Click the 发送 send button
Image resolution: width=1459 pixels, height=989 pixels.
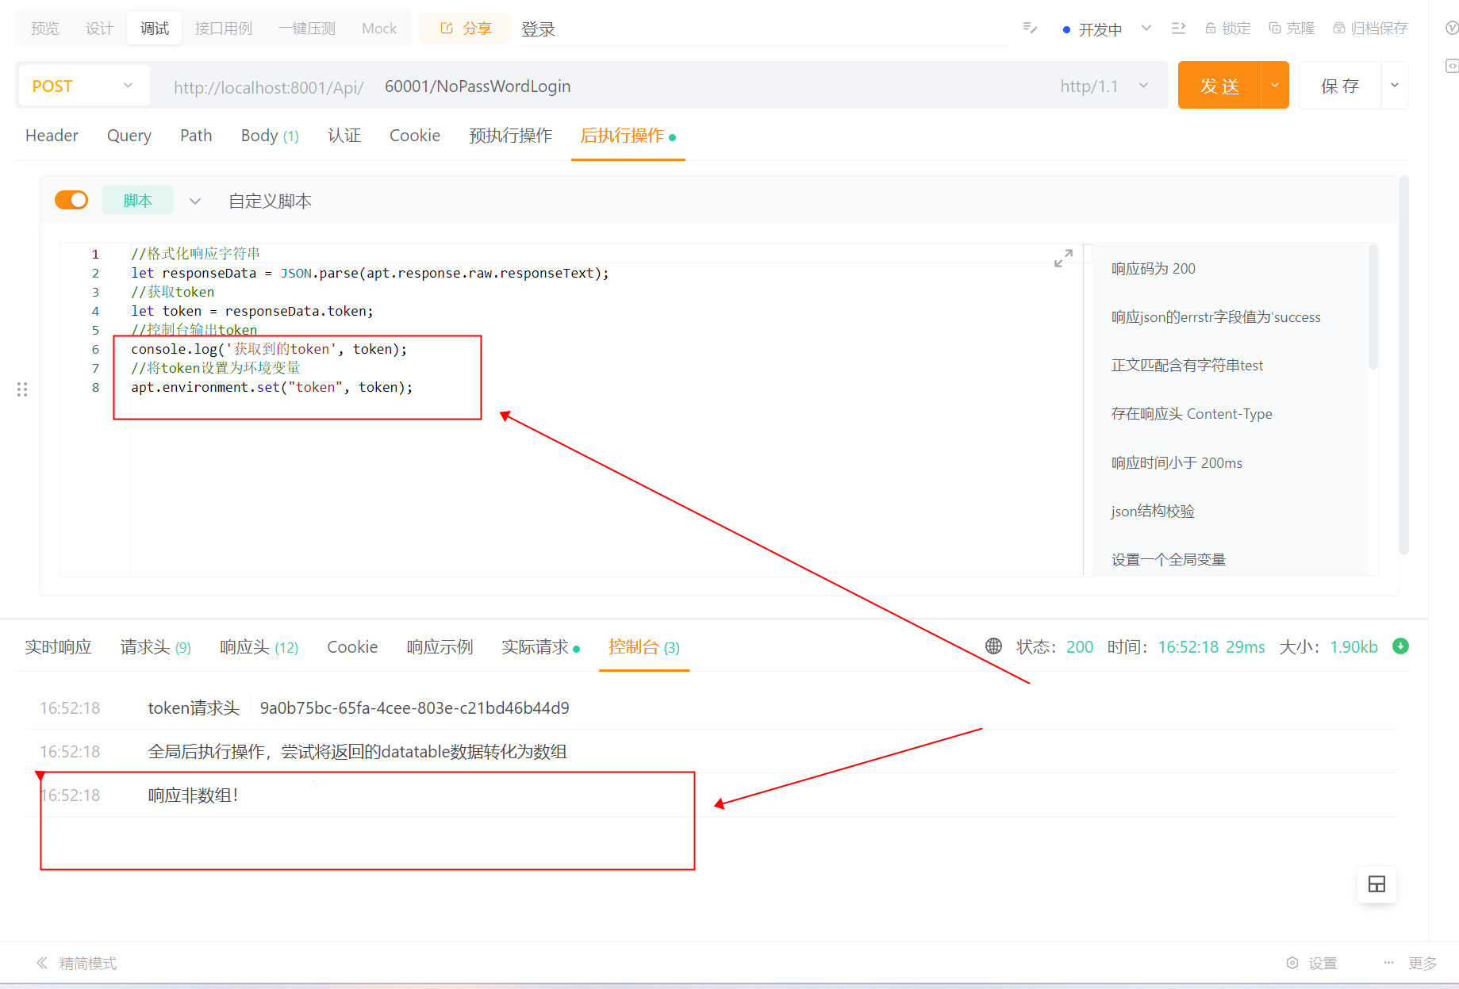pyautogui.click(x=1219, y=85)
